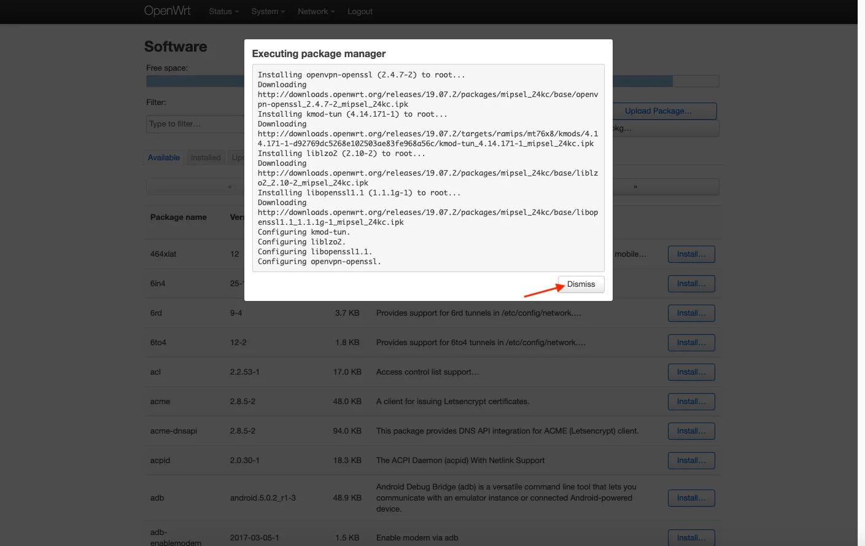This screenshot has width=865, height=546.
Task: Focus the package filter text field
Action: pos(195,124)
